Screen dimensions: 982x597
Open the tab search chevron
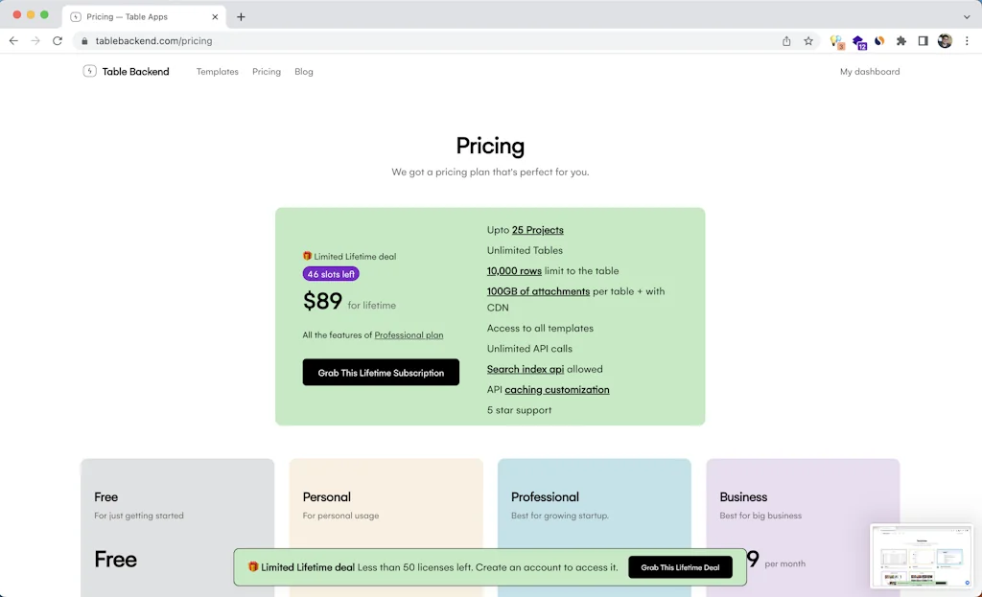(969, 16)
